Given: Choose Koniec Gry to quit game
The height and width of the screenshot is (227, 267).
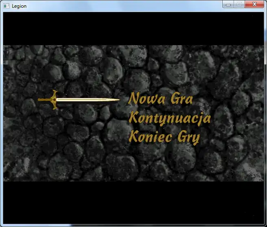Looking at the screenshot, I should click(x=164, y=138).
